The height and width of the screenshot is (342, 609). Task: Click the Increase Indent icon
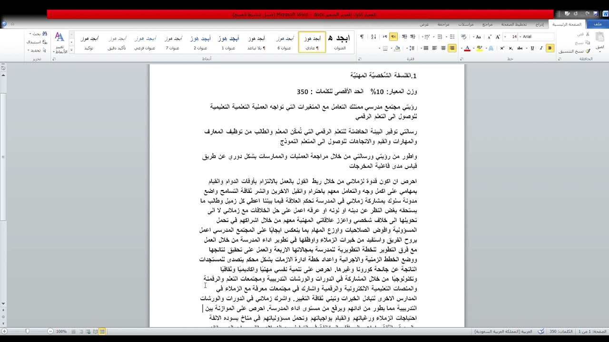[404, 37]
